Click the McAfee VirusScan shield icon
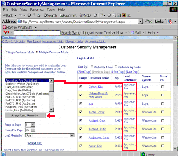The width and height of the screenshot is (178, 156). 5,27
